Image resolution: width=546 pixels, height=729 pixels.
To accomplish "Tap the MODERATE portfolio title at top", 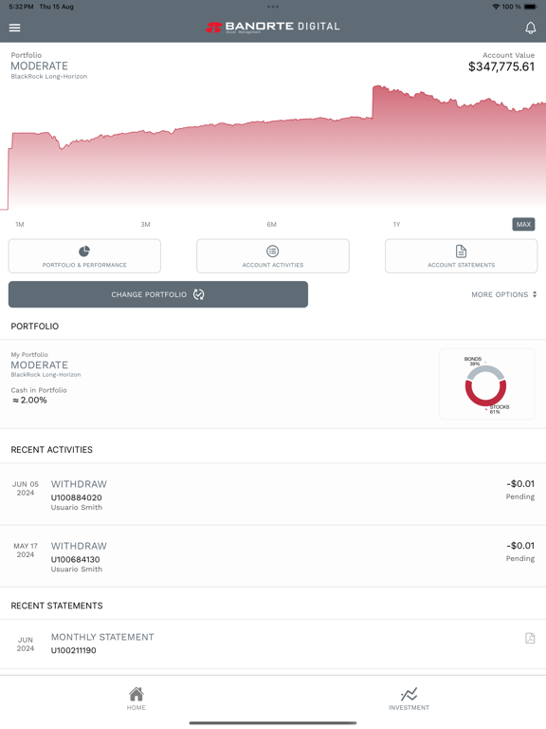I will [x=40, y=66].
